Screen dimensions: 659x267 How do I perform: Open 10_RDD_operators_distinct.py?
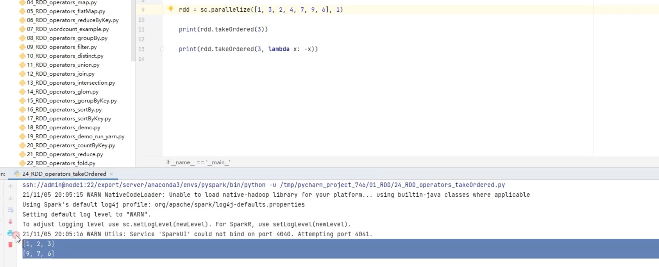click(65, 56)
